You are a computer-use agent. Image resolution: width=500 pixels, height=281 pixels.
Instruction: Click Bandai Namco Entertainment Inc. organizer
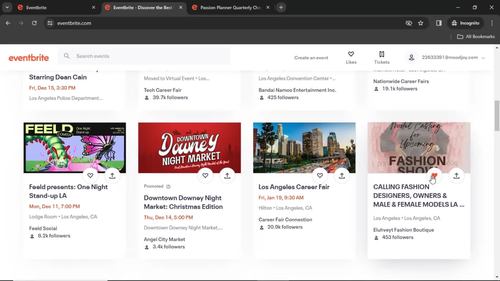tap(297, 90)
